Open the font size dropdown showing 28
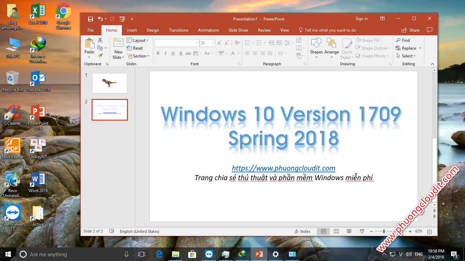 click(213, 43)
